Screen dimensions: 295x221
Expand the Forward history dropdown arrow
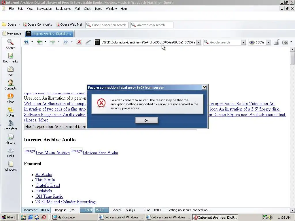[x=58, y=42]
